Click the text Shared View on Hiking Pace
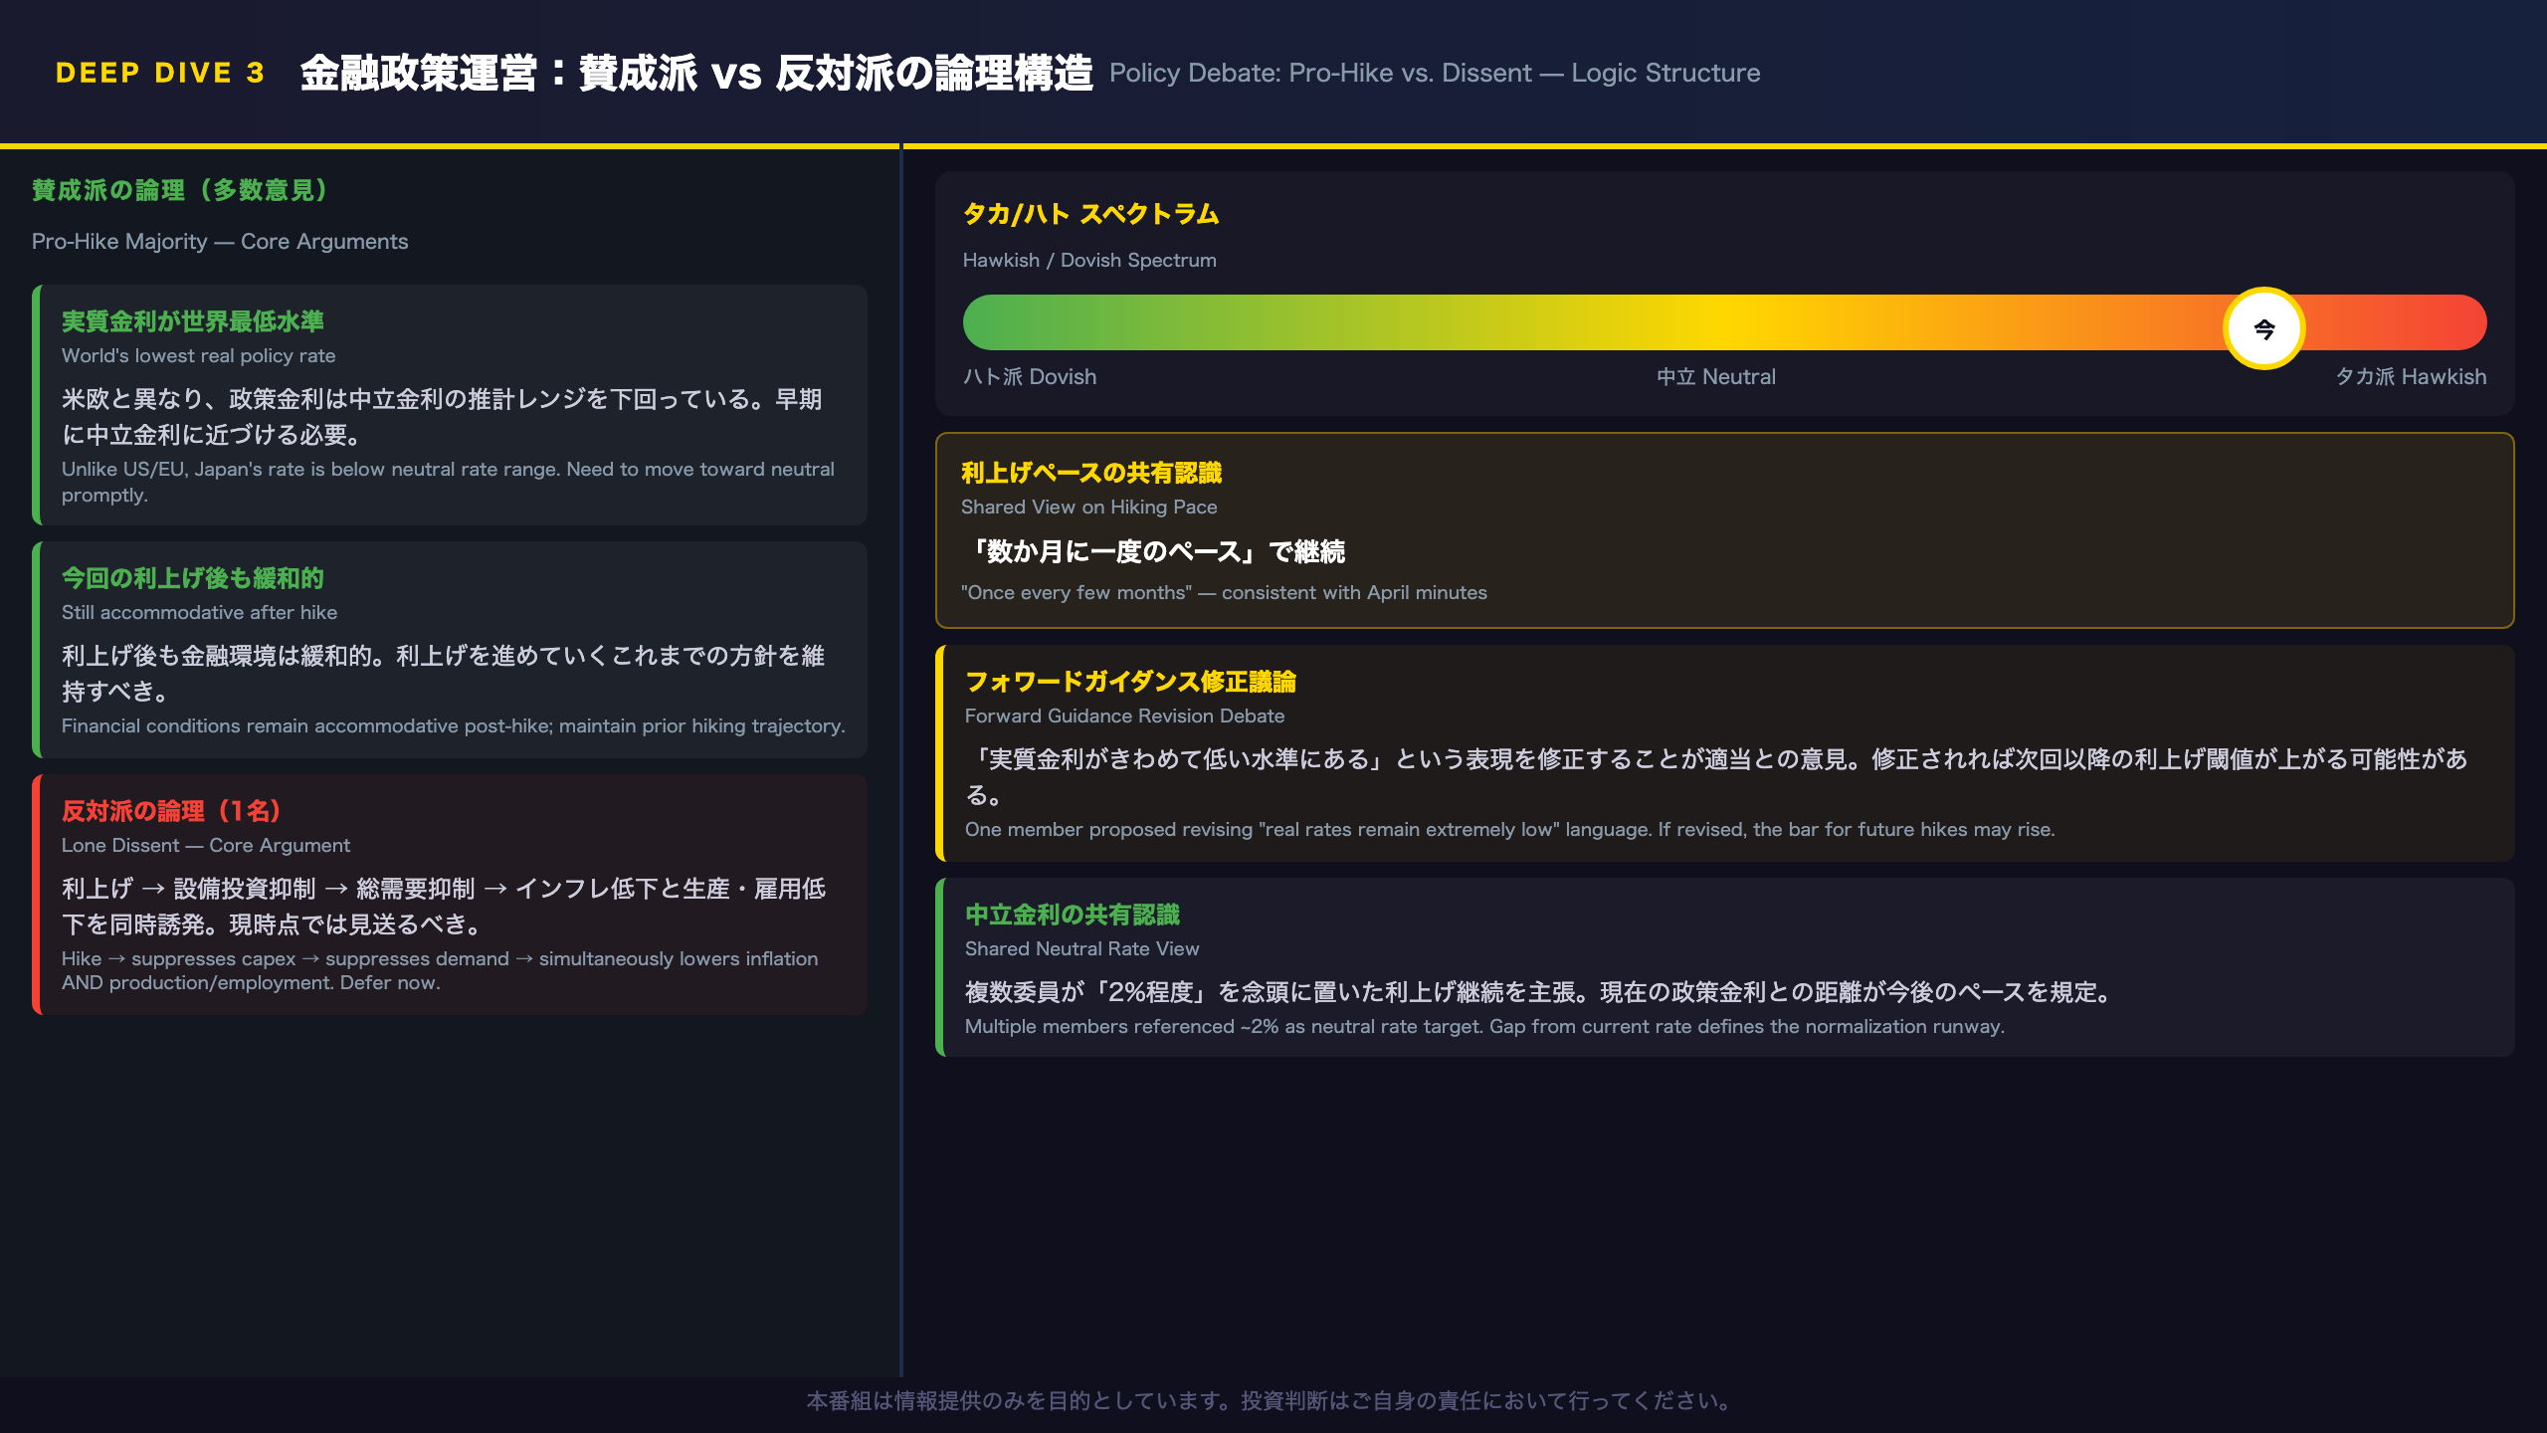 pos(1089,508)
